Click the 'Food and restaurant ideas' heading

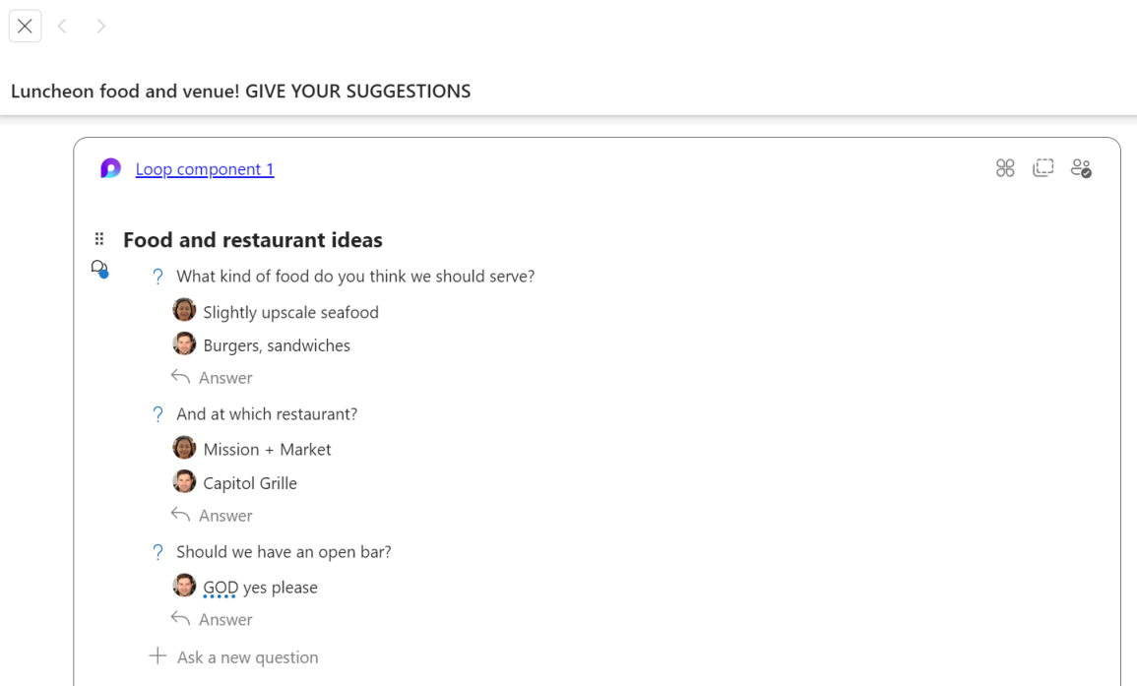pyautogui.click(x=253, y=239)
